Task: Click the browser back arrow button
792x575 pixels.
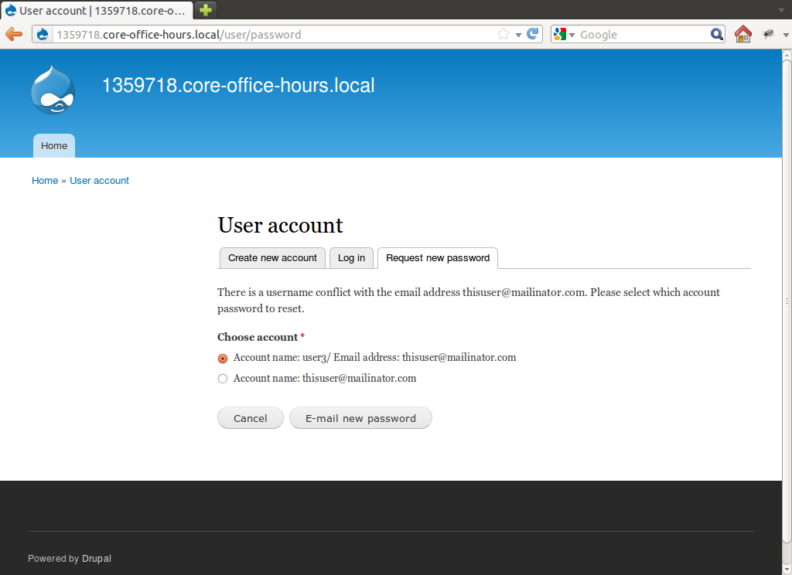Action: [x=14, y=34]
